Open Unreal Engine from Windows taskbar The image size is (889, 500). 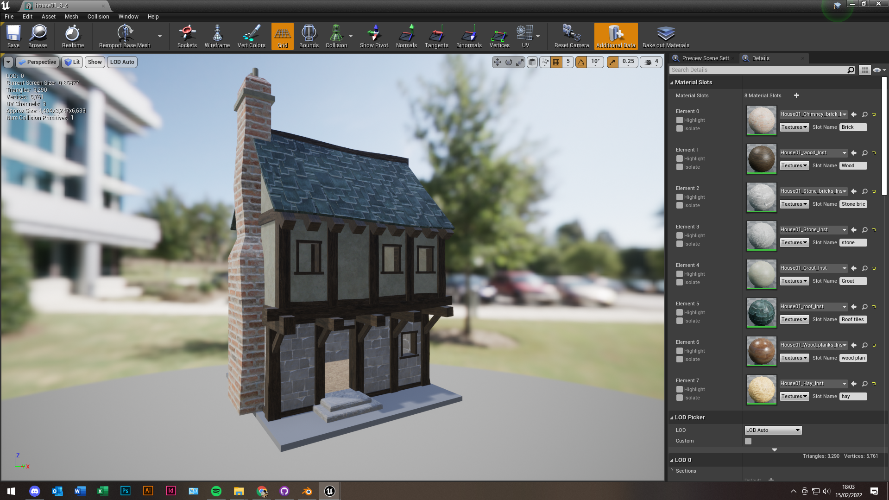coord(329,491)
